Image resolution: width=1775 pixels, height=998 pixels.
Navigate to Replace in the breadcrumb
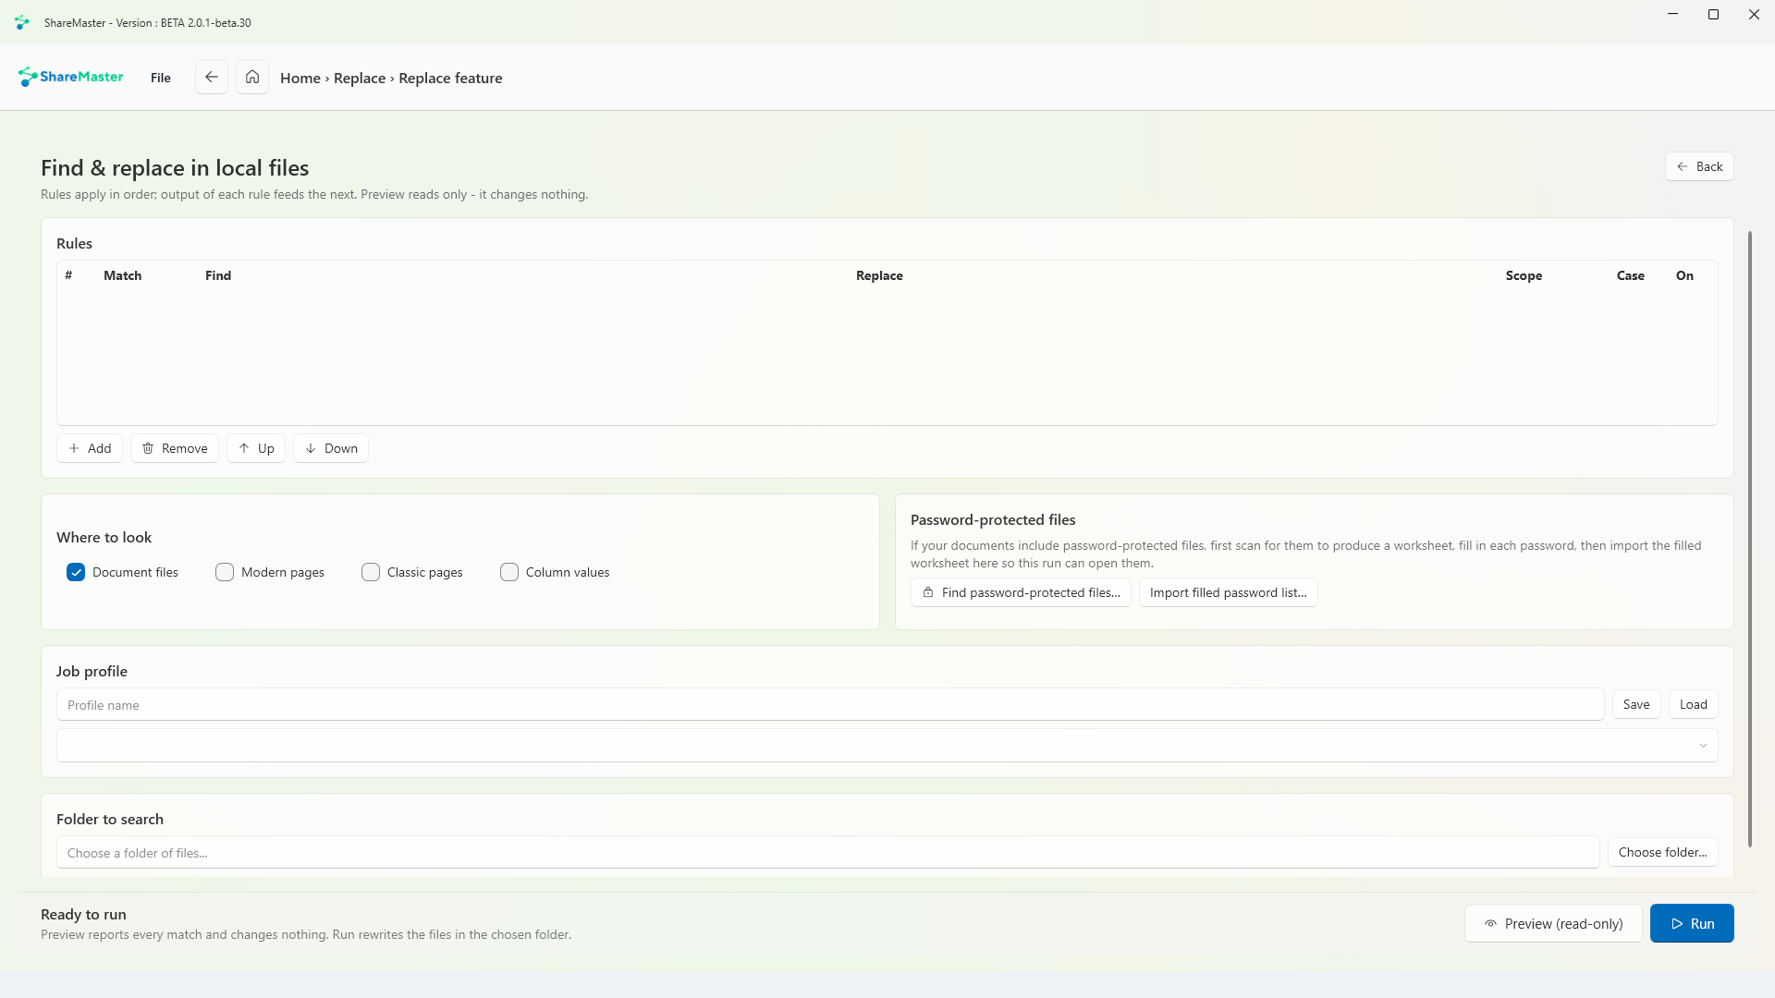(x=360, y=79)
